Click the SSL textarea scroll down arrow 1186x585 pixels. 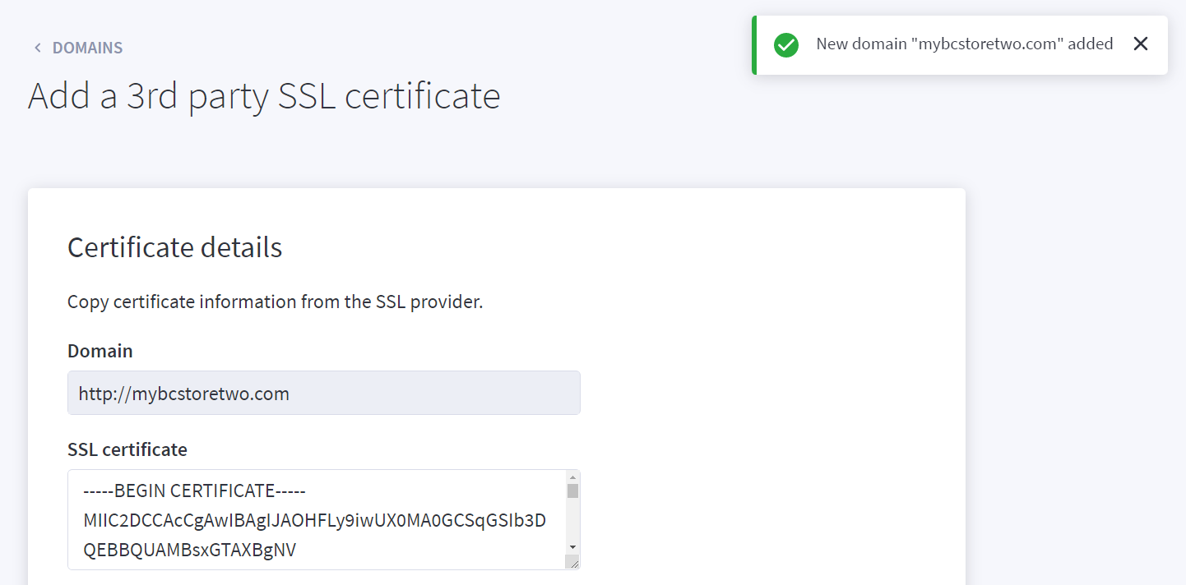coord(572,547)
